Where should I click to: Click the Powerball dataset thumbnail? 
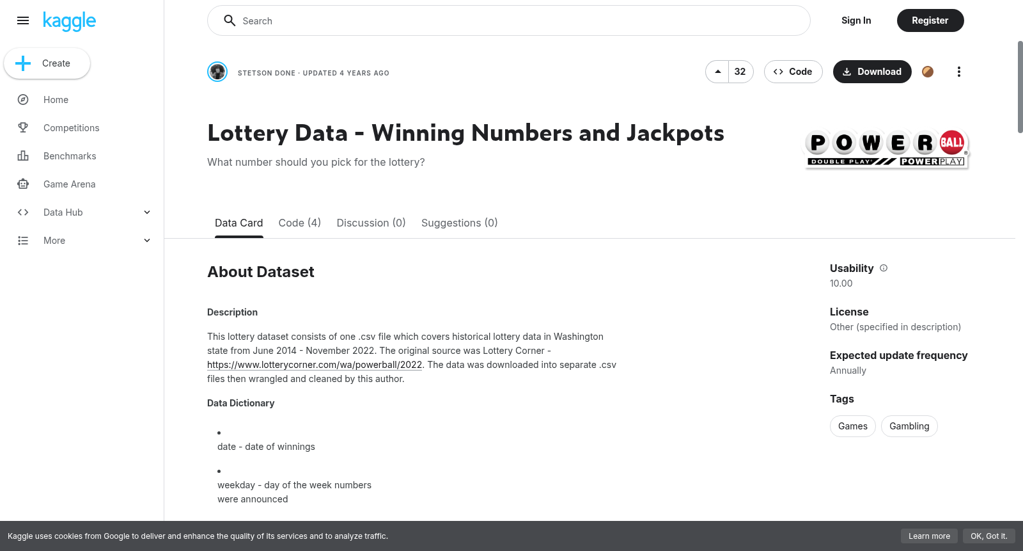887,148
